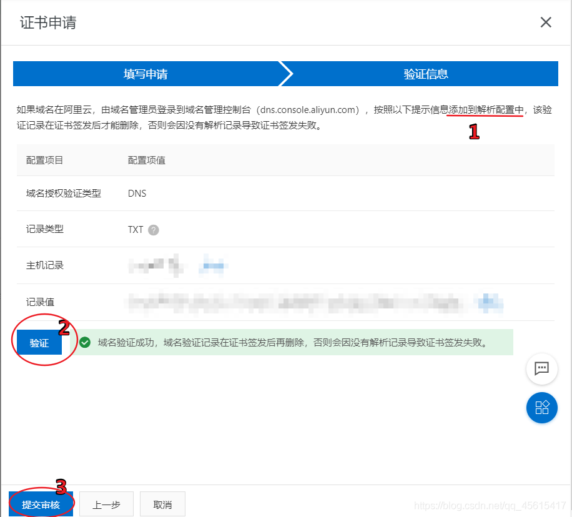This screenshot has height=517, width=572.
Task: Click the green success check icon
Action: [85, 342]
